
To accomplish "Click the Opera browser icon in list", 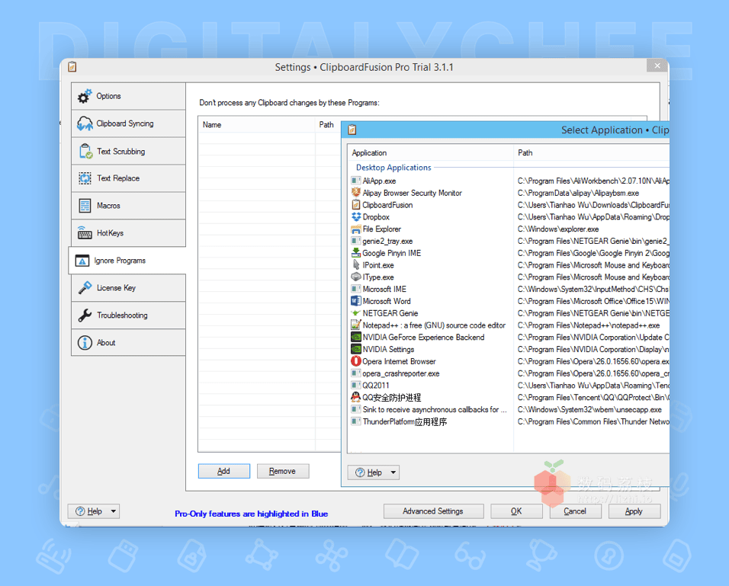I will [356, 361].
